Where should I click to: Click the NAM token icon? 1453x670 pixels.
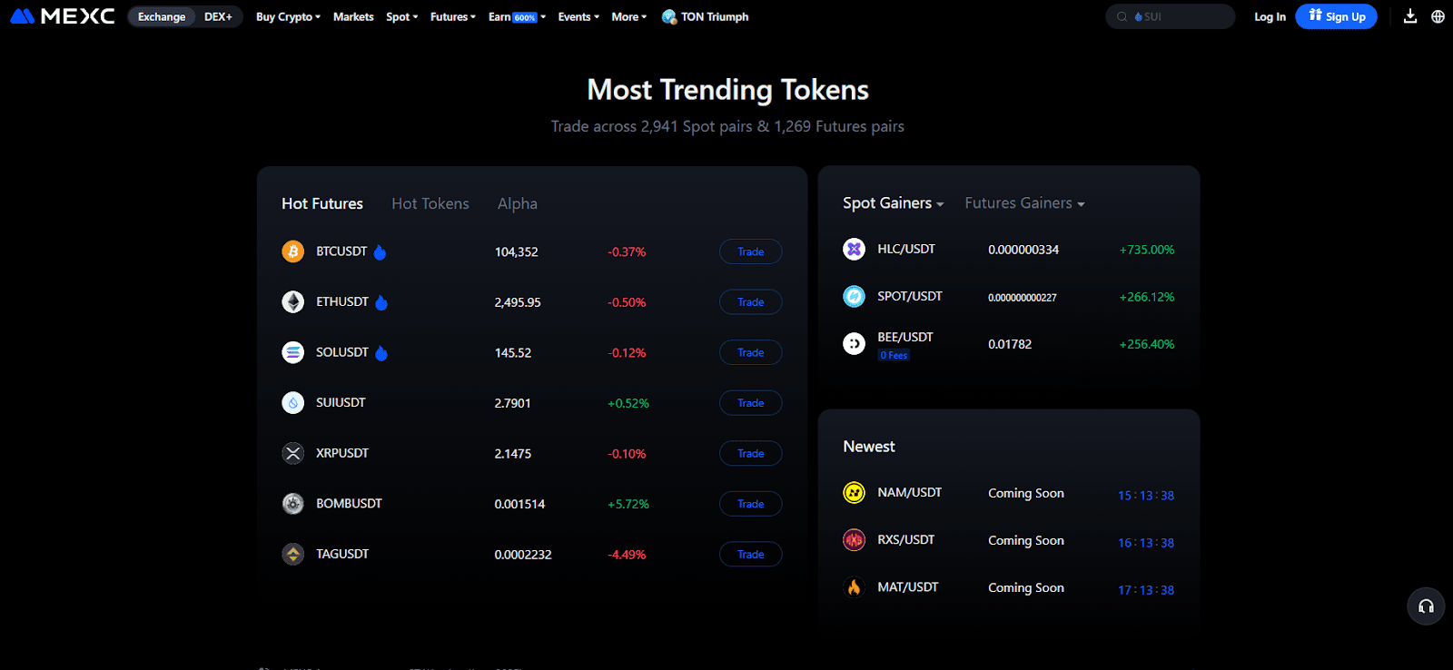click(854, 492)
